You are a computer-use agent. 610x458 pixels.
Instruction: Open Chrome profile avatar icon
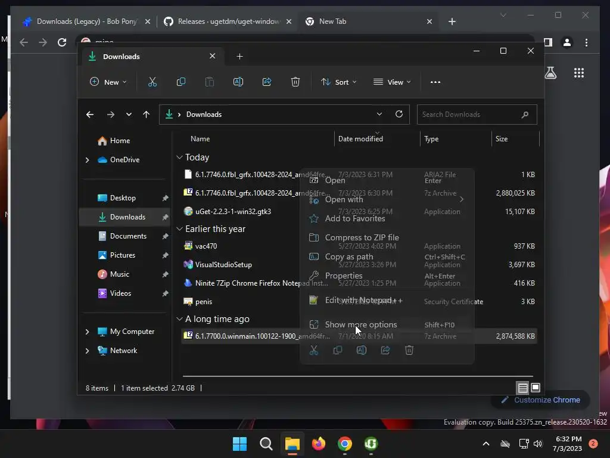pyautogui.click(x=567, y=42)
